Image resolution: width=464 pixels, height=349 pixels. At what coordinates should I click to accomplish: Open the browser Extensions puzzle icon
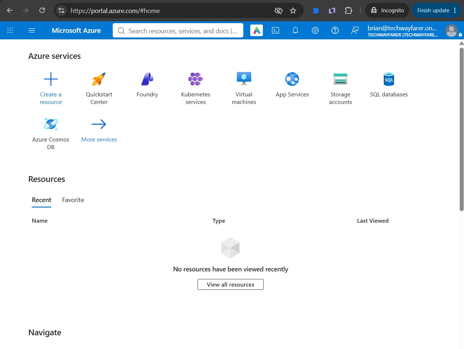[348, 10]
